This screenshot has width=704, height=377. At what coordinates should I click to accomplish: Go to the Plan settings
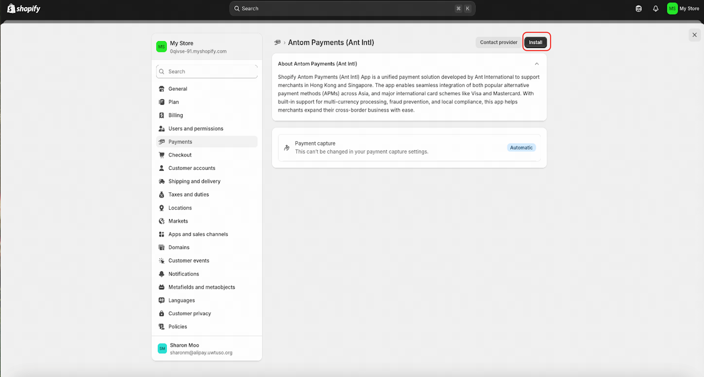207,102
